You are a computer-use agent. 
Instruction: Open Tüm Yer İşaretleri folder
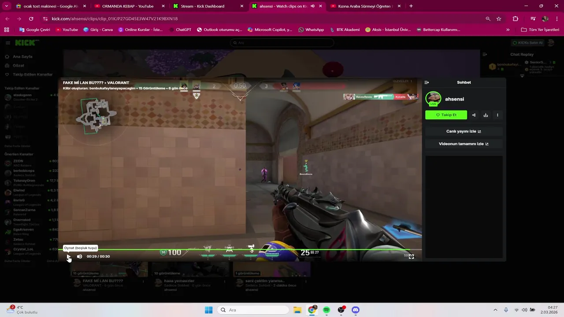tap(540, 29)
